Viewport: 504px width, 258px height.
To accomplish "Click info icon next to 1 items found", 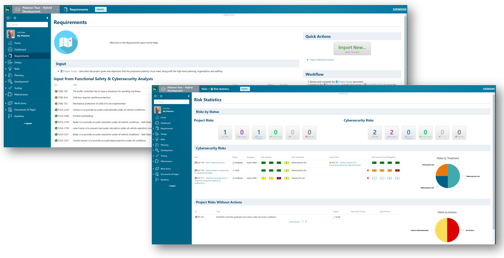I will (306, 222).
